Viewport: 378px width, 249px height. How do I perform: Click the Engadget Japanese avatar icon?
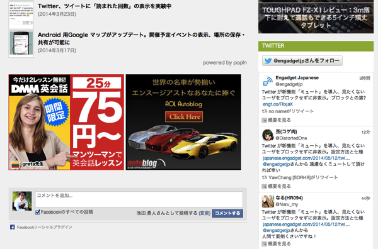pyautogui.click(x=268, y=81)
